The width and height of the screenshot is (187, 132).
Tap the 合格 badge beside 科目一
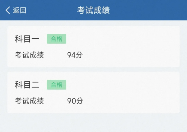pos(56,39)
